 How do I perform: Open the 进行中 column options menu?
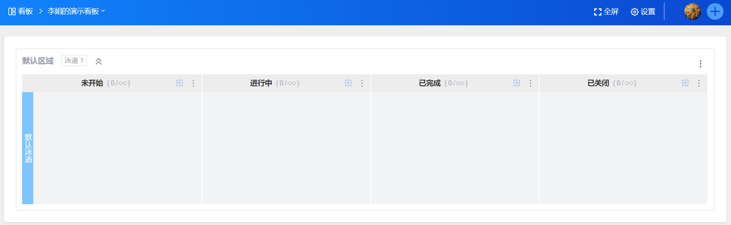click(362, 83)
